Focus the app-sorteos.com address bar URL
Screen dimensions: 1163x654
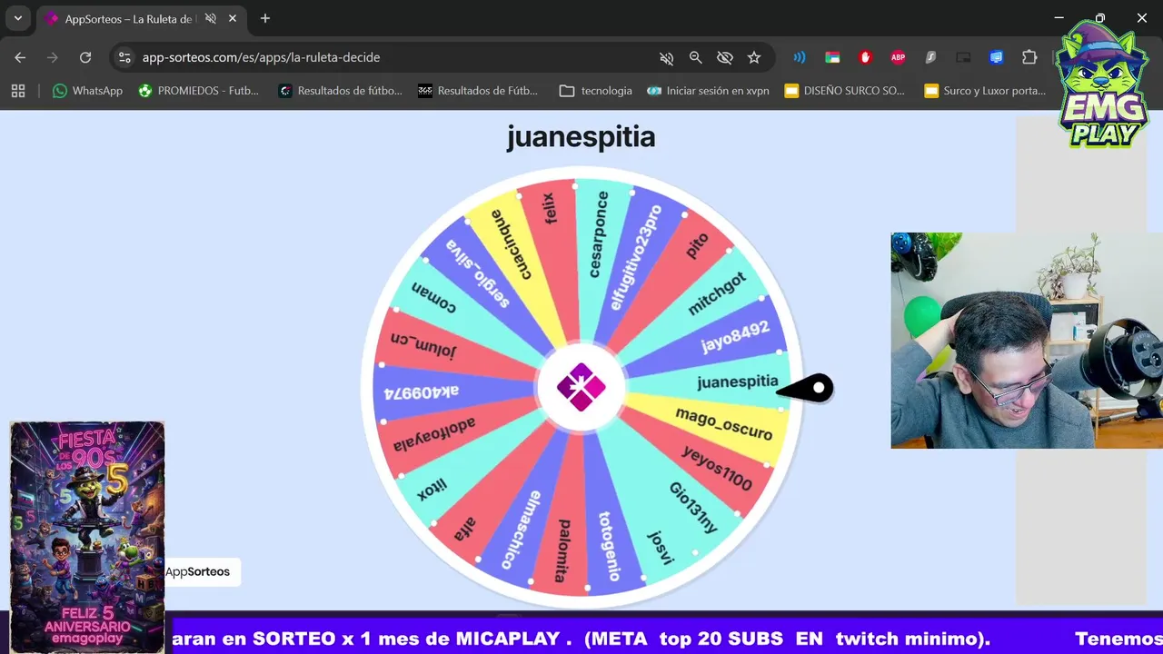262,57
